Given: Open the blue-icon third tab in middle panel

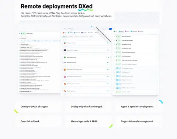Looking at the screenshot, I should point(77,33).
